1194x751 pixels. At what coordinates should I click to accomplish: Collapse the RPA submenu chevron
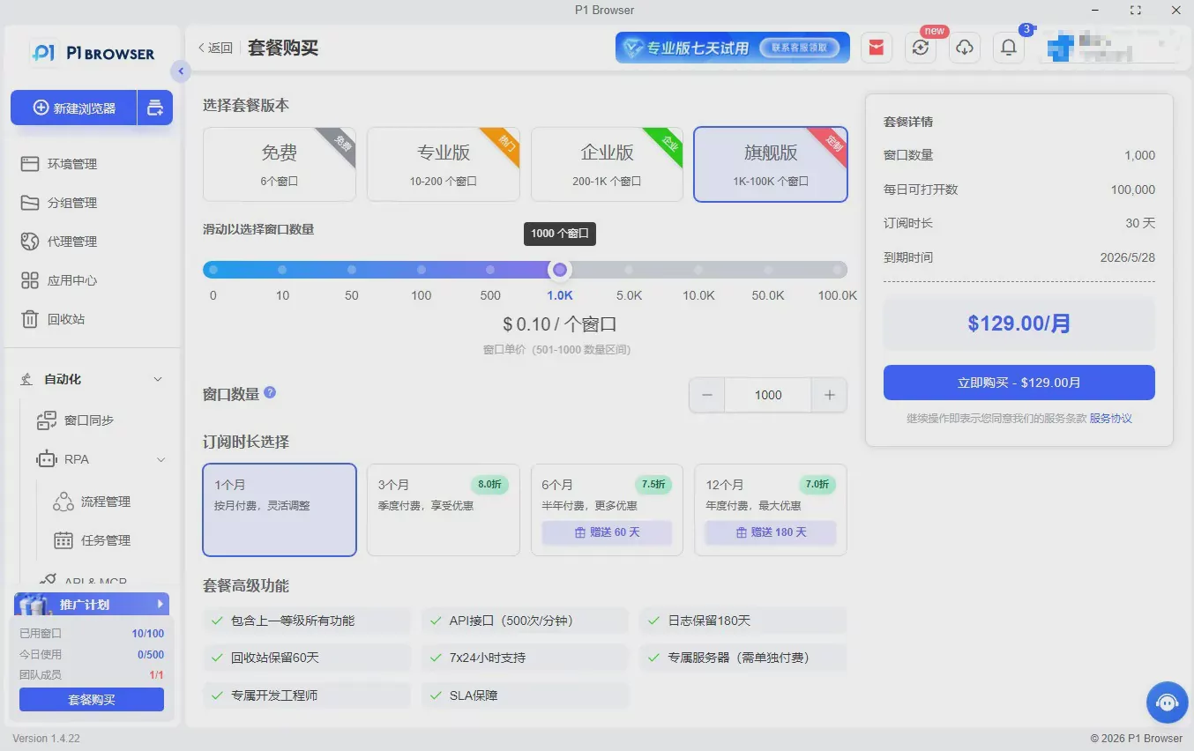(161, 459)
